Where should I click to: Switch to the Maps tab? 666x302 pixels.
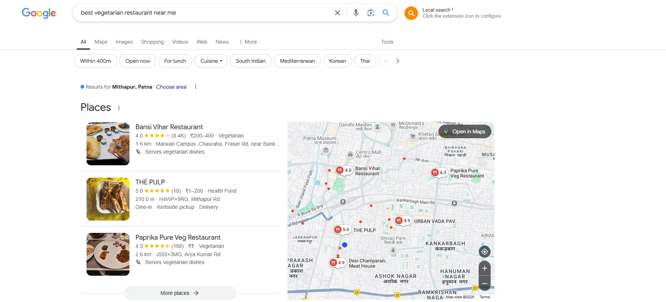pyautogui.click(x=101, y=42)
